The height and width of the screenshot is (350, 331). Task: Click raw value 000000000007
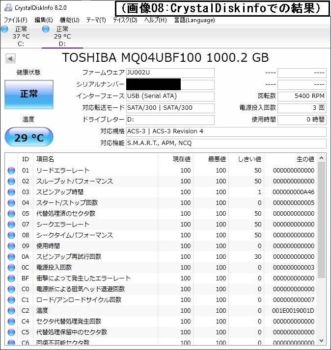294,300
